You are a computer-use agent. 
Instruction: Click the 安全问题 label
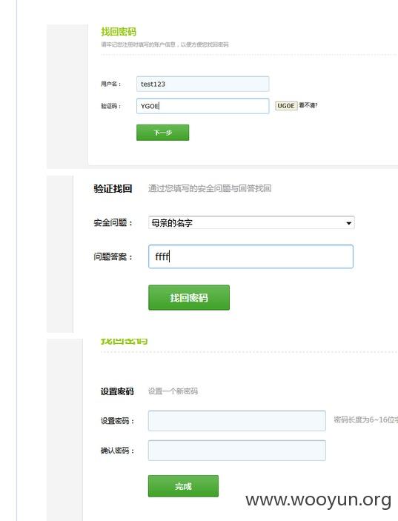[x=113, y=222]
